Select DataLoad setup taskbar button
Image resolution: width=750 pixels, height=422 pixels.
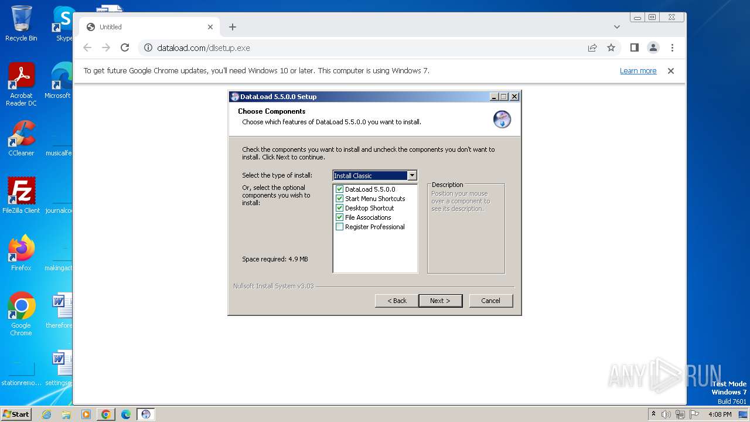pyautogui.click(x=146, y=414)
